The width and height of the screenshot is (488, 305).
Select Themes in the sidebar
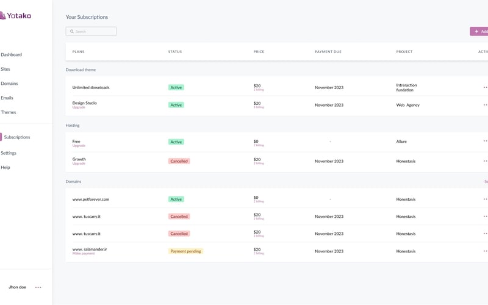tap(9, 112)
